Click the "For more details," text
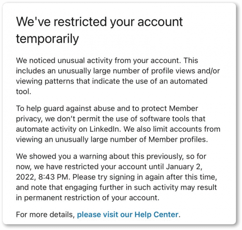Viewport: 242px width, 230px height. click(45, 214)
